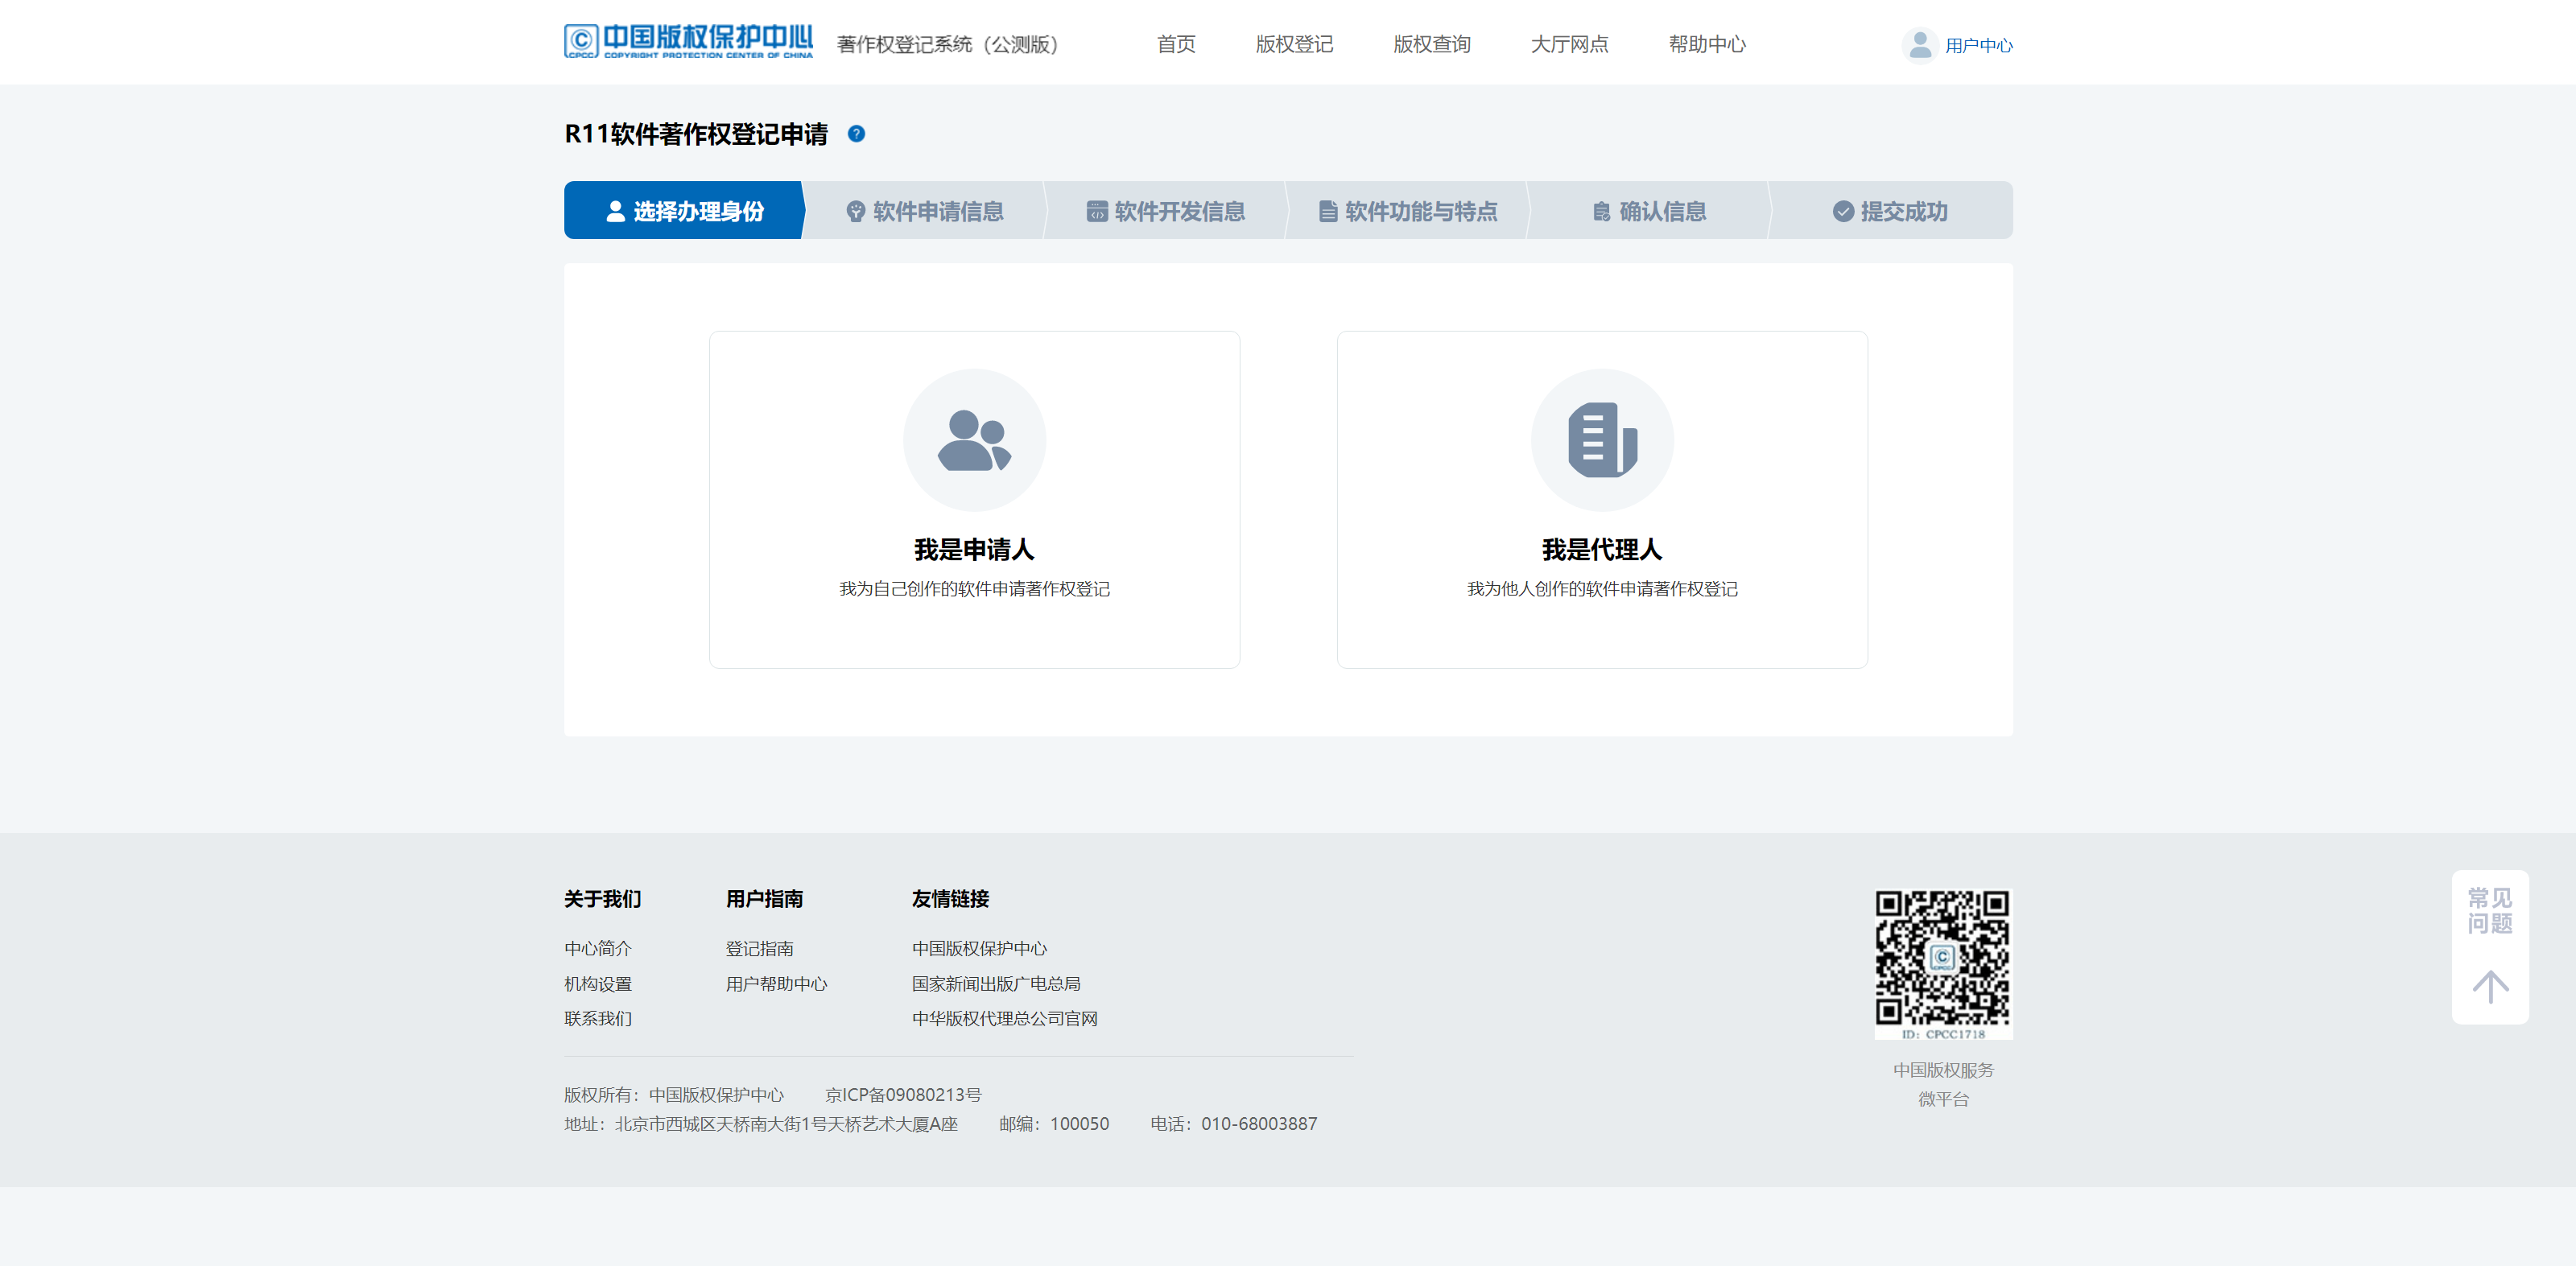Open 常见问题 floating button
2576x1266 pixels.
pyautogui.click(x=2490, y=910)
